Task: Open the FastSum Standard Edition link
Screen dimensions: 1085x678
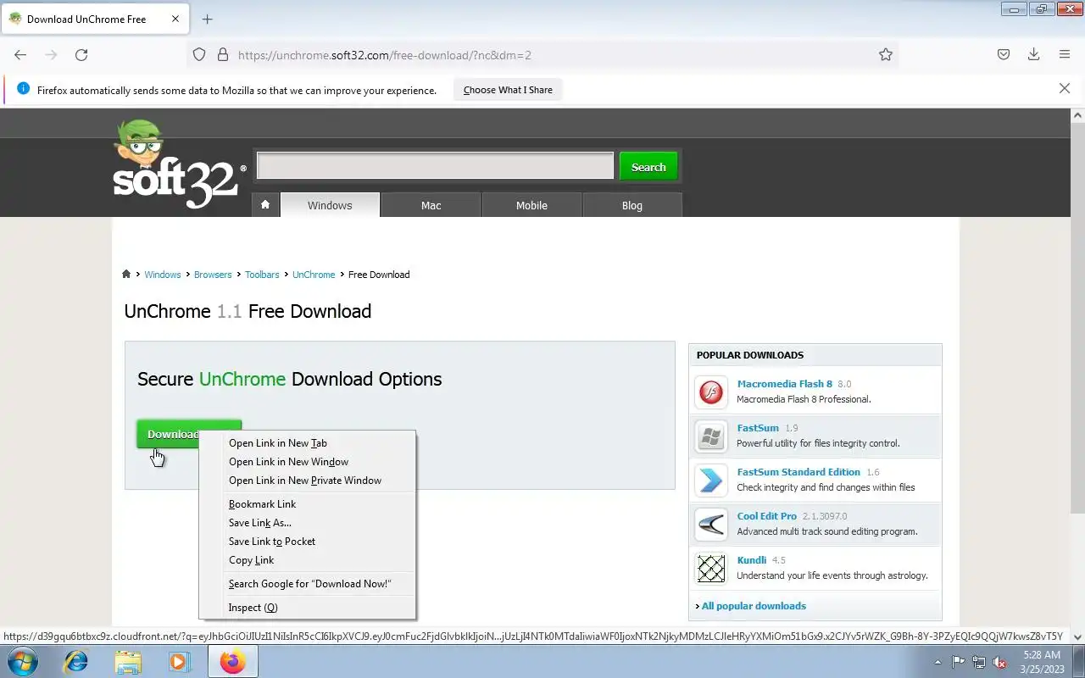Action: [x=798, y=472]
